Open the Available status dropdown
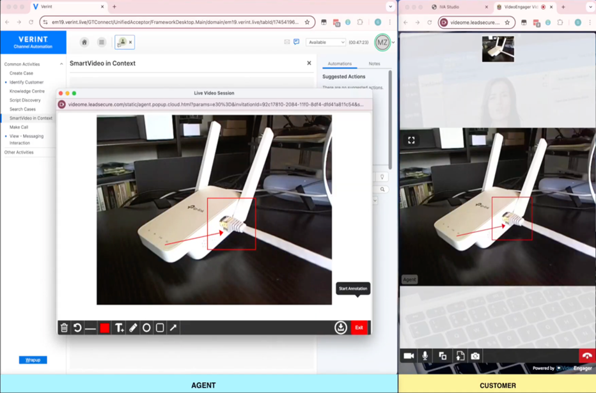Viewport: 596px width, 393px height. [325, 43]
